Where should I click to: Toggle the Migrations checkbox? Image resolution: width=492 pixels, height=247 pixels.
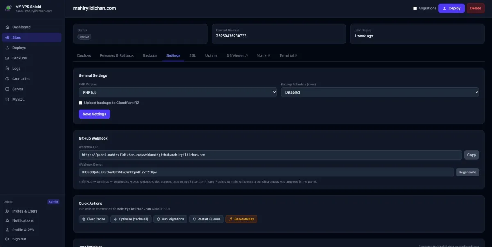(415, 8)
